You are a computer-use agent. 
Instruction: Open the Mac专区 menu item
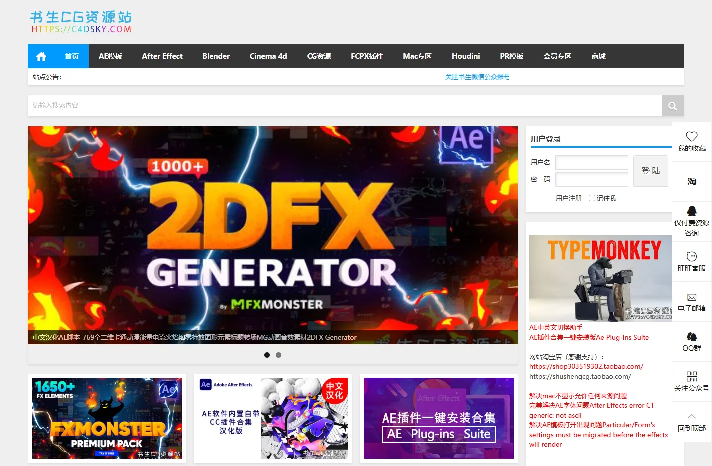[x=417, y=56]
